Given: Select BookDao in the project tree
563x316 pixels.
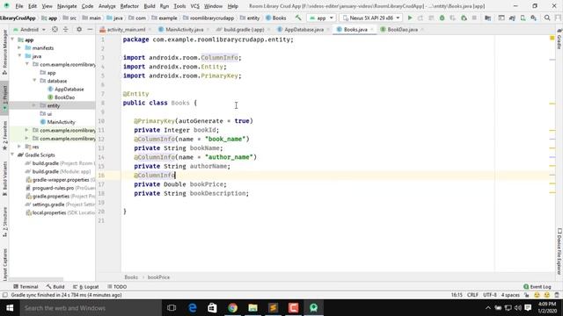Looking at the screenshot, I should coord(64,97).
